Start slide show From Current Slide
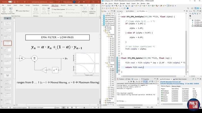 point(11,11)
